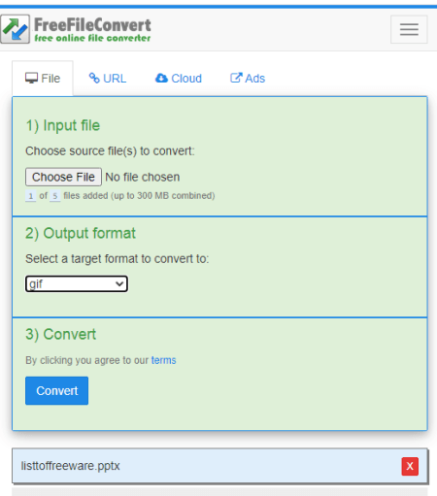Click the FreeFileConvert title text
Viewport: 437px width, 496px height.
[x=92, y=25]
